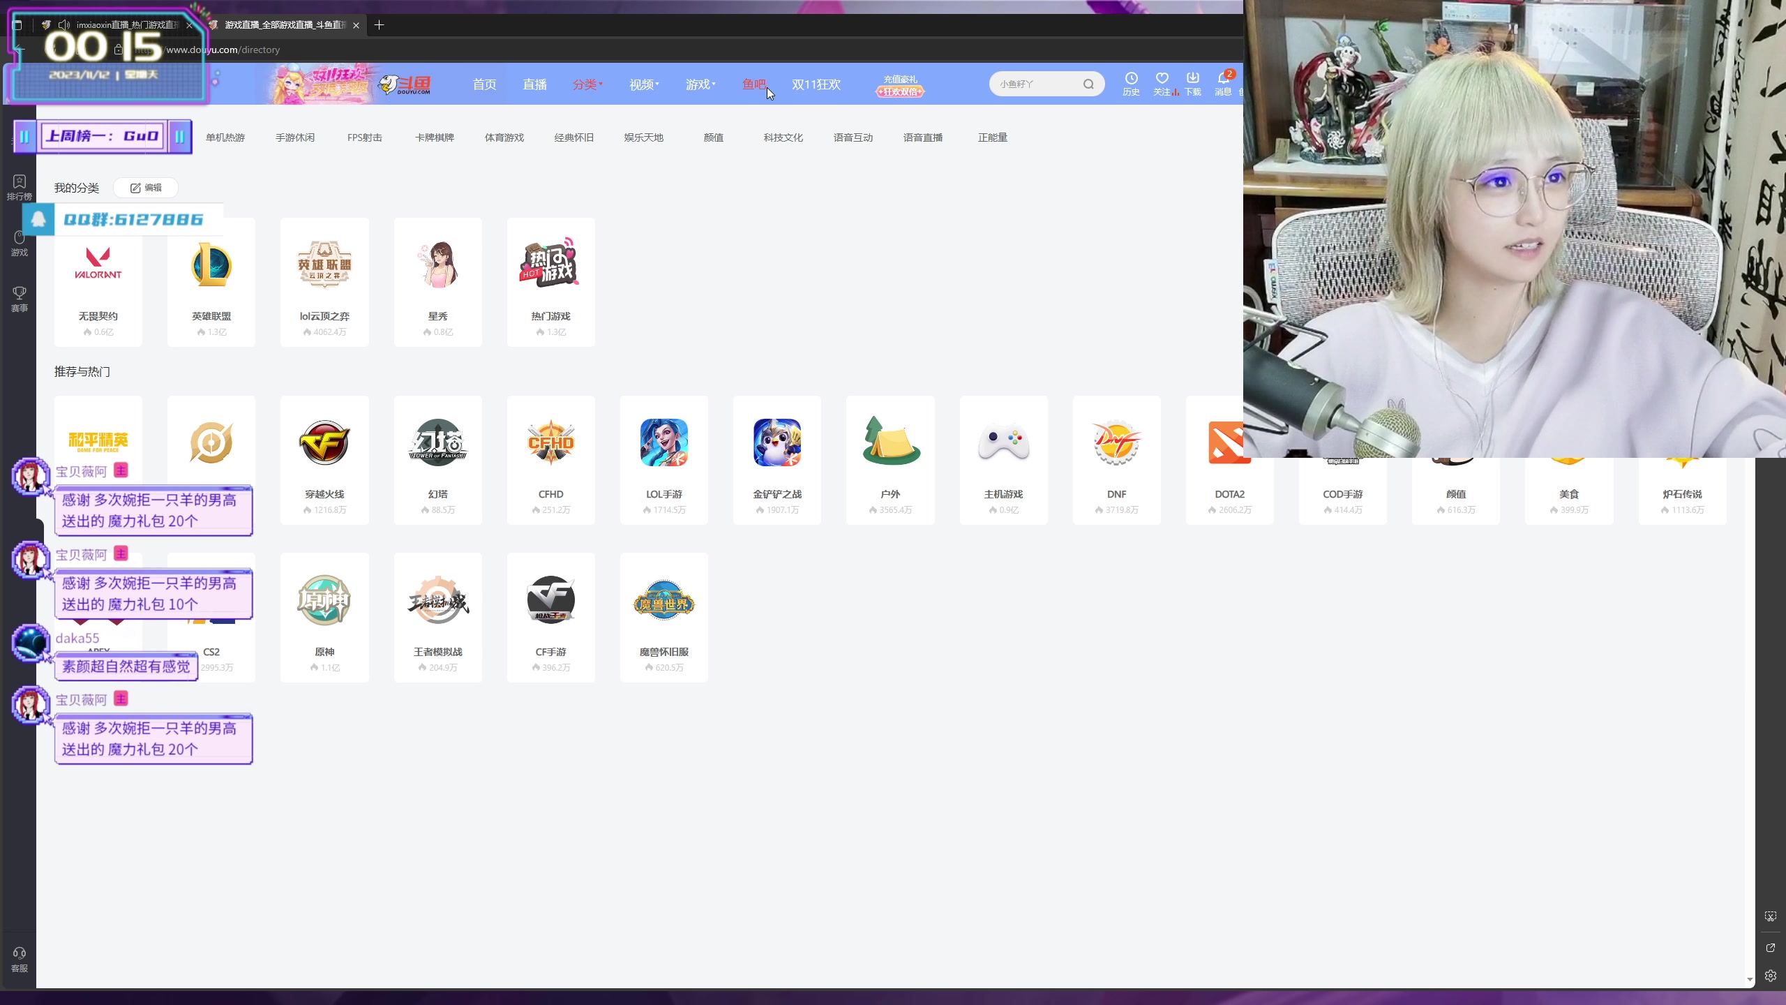Viewport: 1786px width, 1005px height.
Task: Open the 双11狂欢 navigation link
Action: pyautogui.click(x=816, y=84)
